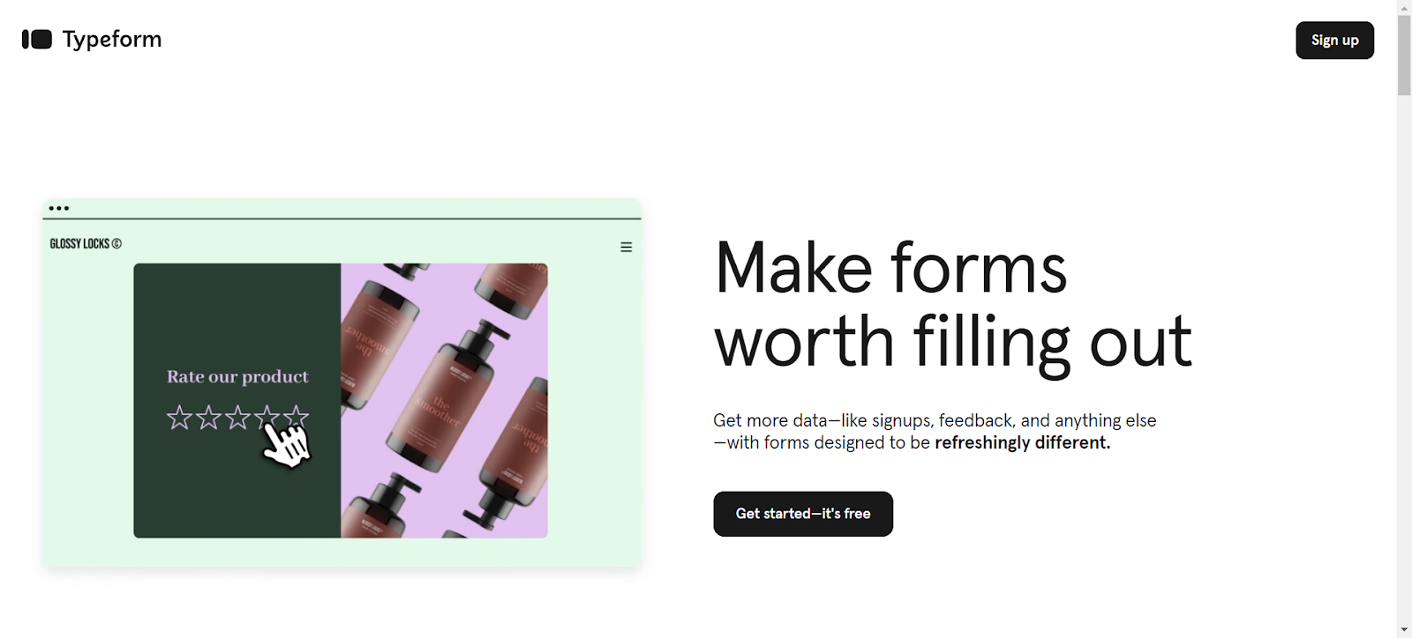Select the fourth rating star
This screenshot has width=1412, height=638.
click(x=267, y=416)
